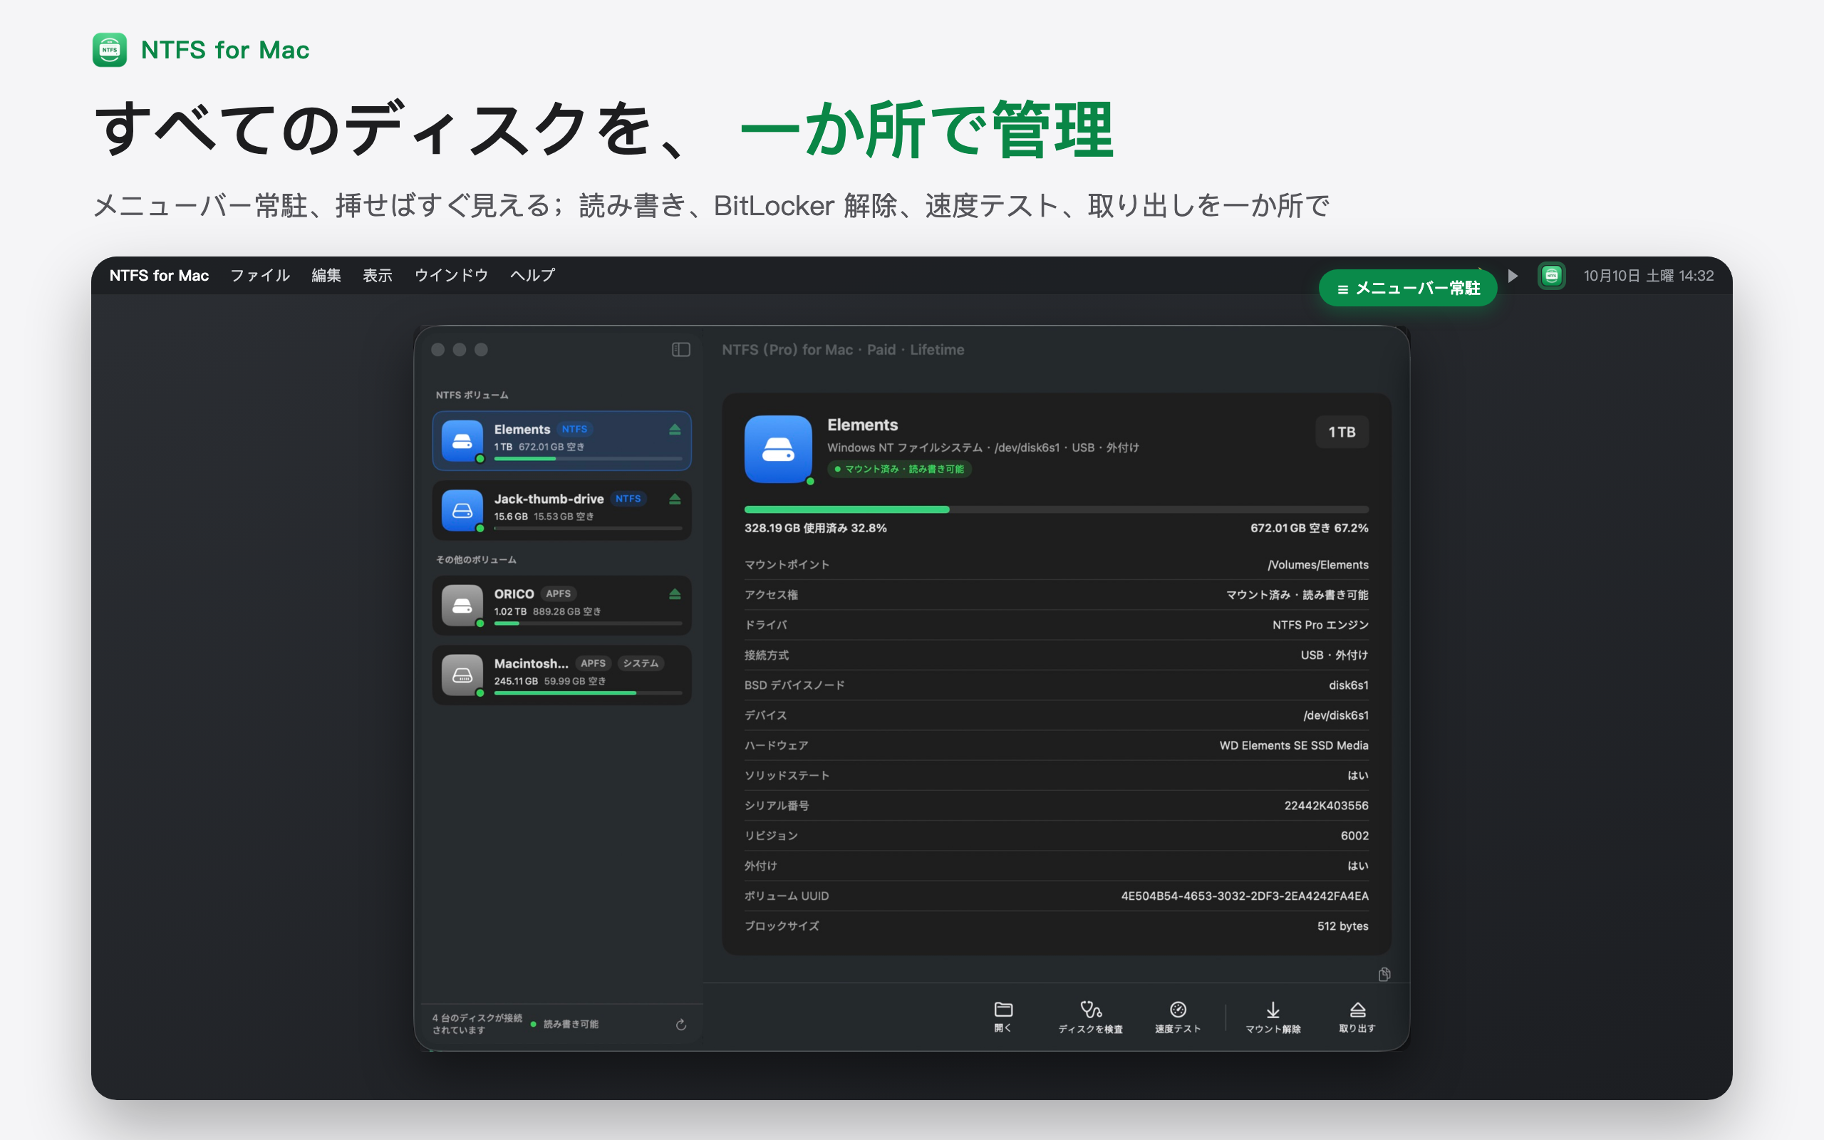Click the refresh icon in sidebar footer
Image resolution: width=1824 pixels, height=1140 pixels.
click(680, 1024)
